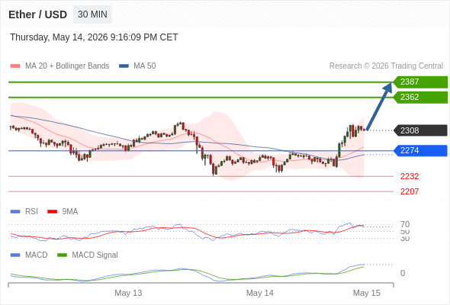This screenshot has width=450, height=305.
Task: Click the 'MA 20 + Bollinger Bands' legend label
Action: 67,66
